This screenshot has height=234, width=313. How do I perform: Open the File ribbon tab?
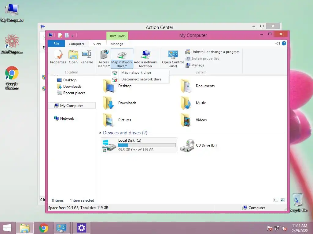tap(56, 44)
